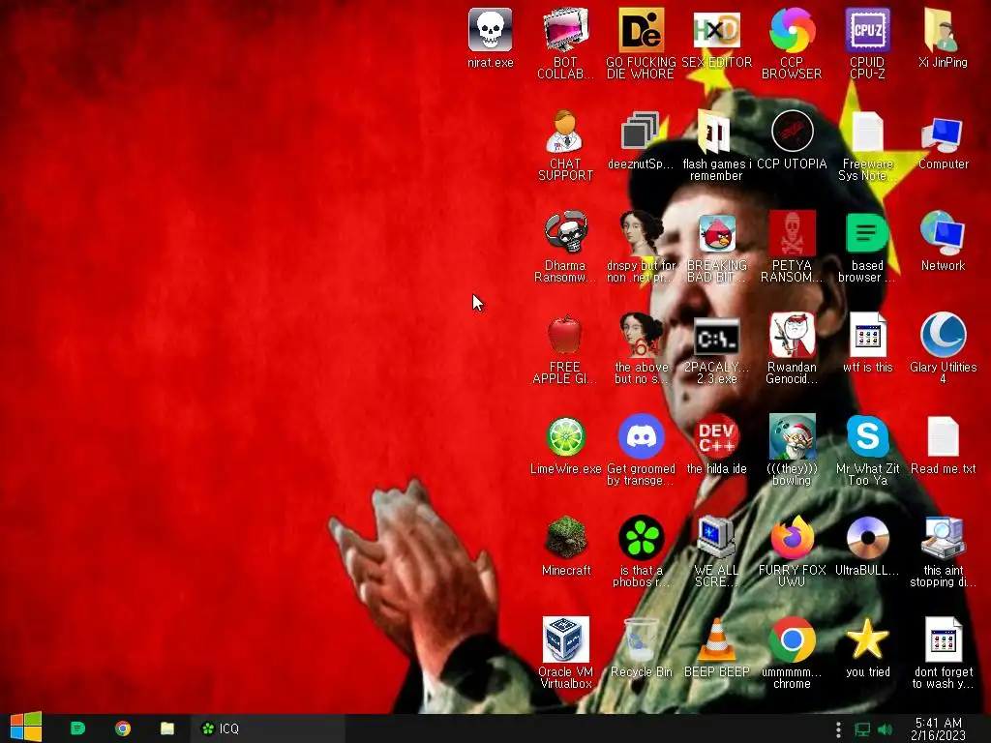Launch the CCP BROWSER shortcut

click(792, 30)
